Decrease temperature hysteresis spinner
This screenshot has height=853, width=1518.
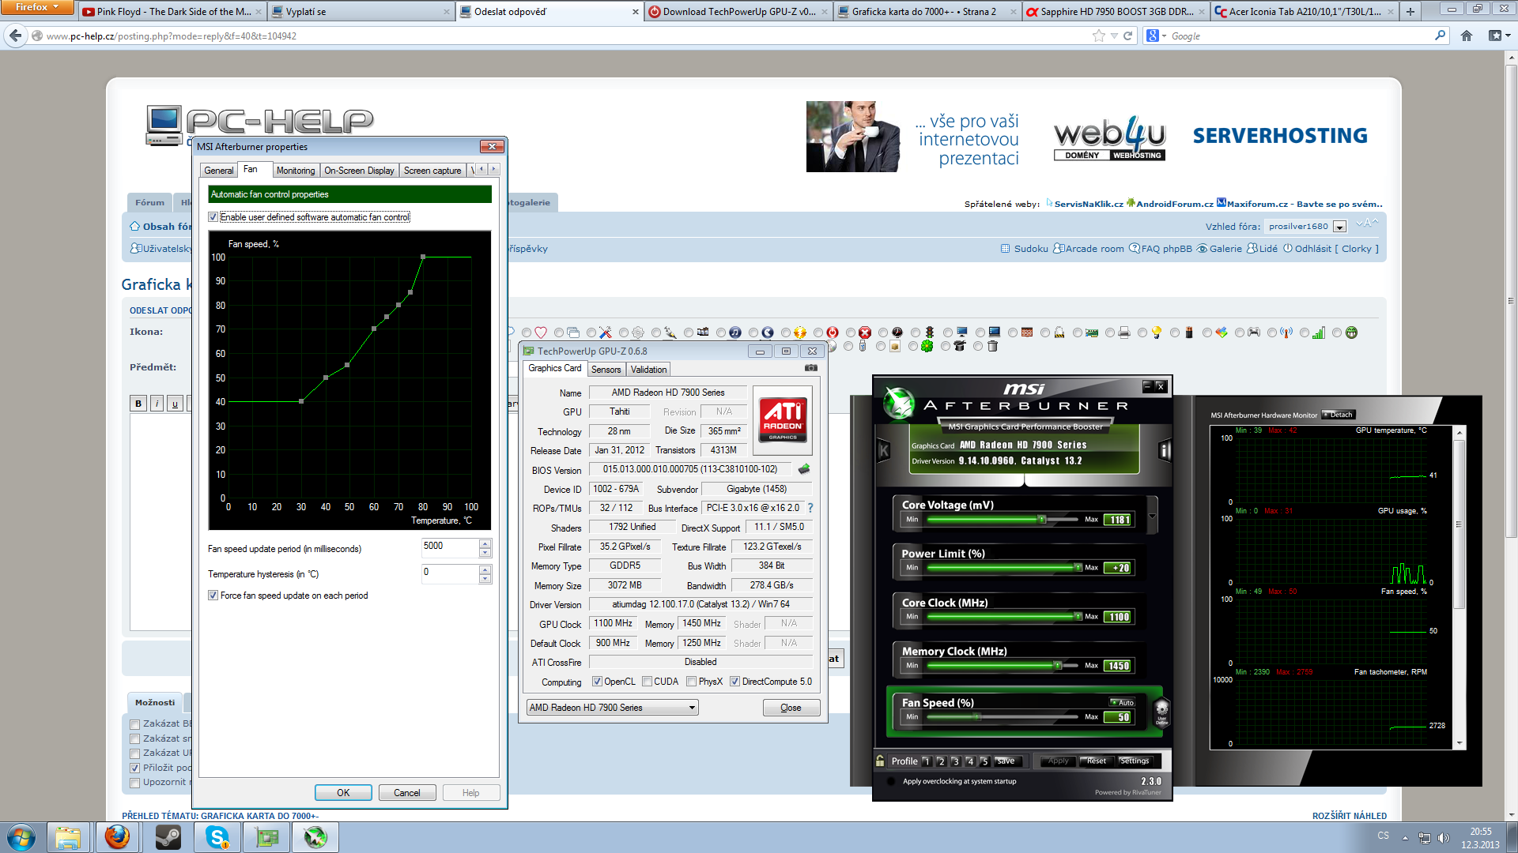point(485,579)
